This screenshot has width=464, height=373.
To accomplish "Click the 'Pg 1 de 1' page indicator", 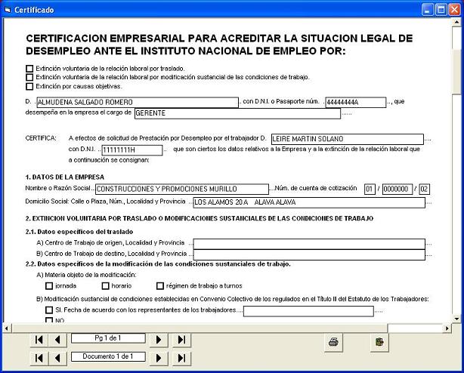I will pyautogui.click(x=108, y=338).
